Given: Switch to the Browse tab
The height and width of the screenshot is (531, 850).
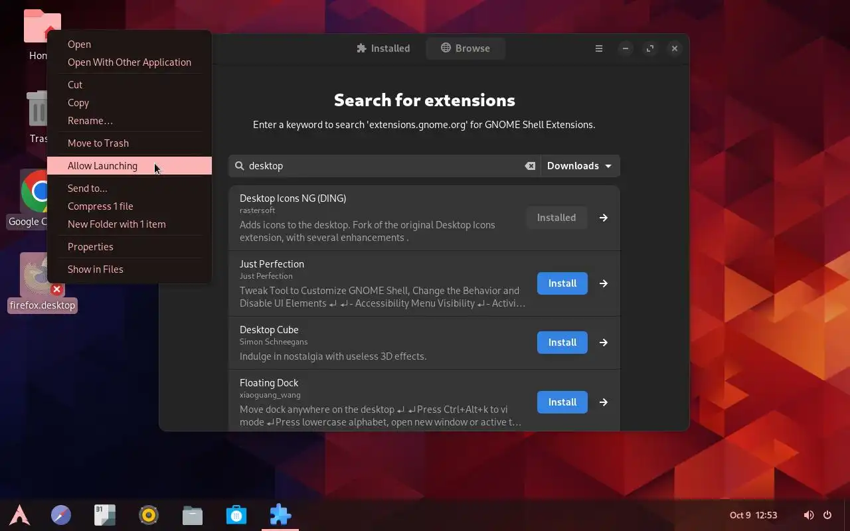Looking at the screenshot, I should tap(465, 48).
